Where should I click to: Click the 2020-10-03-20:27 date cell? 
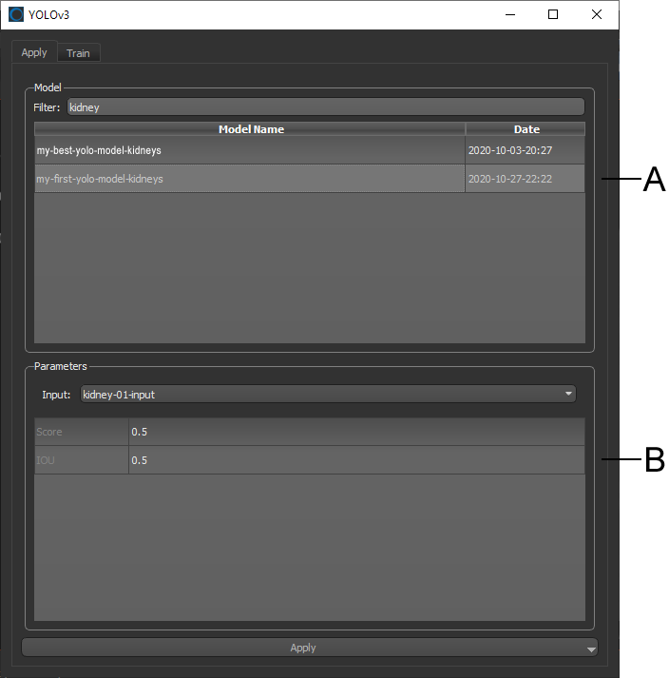[x=525, y=150]
